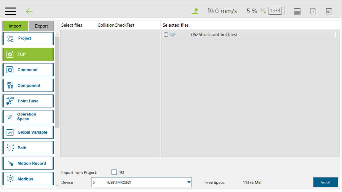Open the log display icon at top right

pyautogui.click(x=329, y=11)
